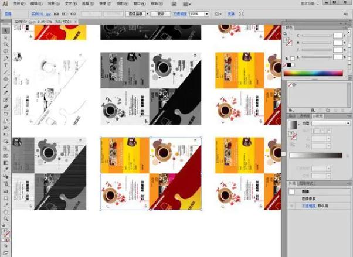This screenshot has height=257, width=353.
Task: Select the Free Transform tool
Action: 6,135
